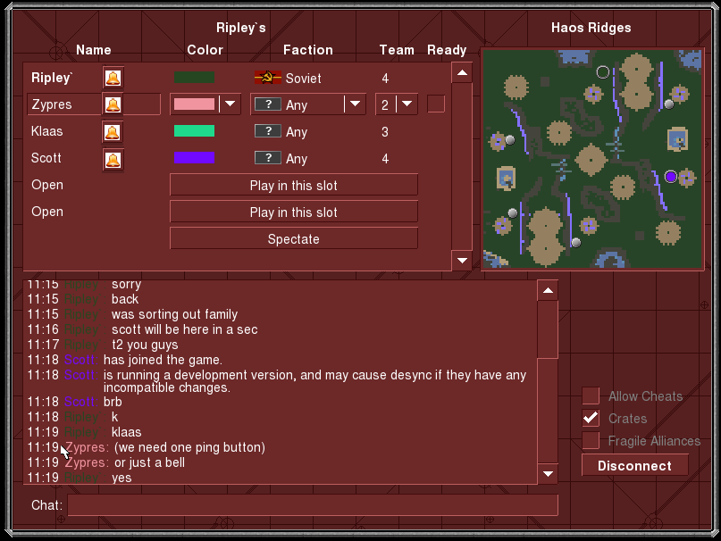This screenshot has width=721, height=541.
Task: Click the player list up arrow
Action: tap(462, 72)
